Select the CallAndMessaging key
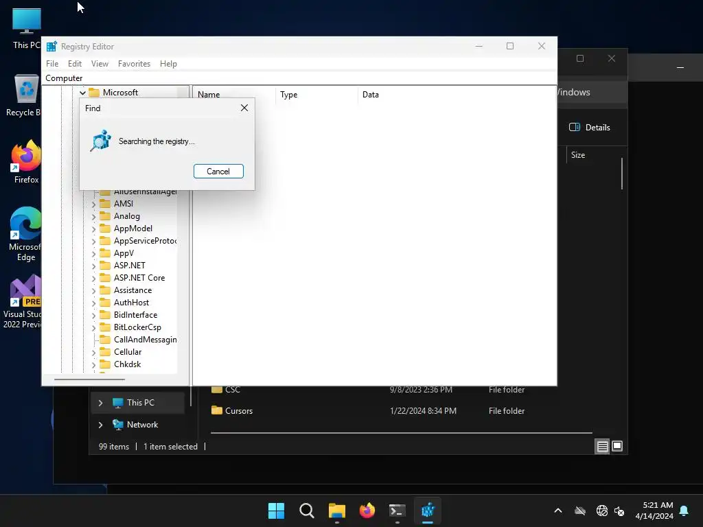703x527 pixels. pyautogui.click(x=146, y=339)
